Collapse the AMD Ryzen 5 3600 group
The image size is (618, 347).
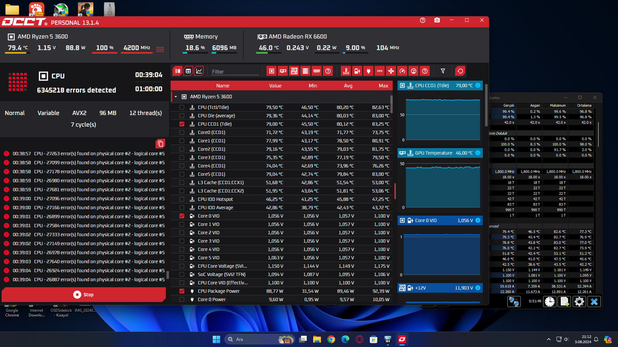176,97
